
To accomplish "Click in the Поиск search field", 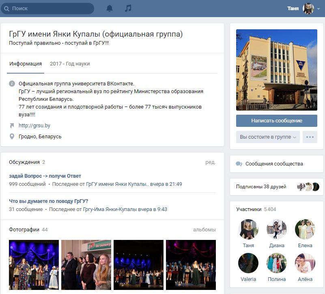I will pyautogui.click(x=47, y=9).
